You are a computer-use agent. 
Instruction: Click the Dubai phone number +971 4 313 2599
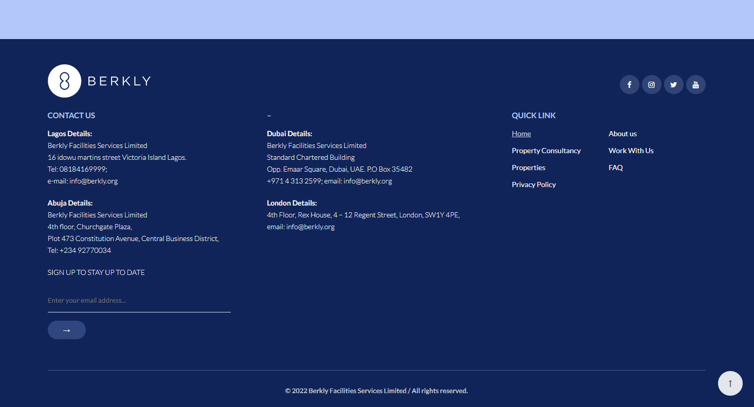(x=294, y=181)
